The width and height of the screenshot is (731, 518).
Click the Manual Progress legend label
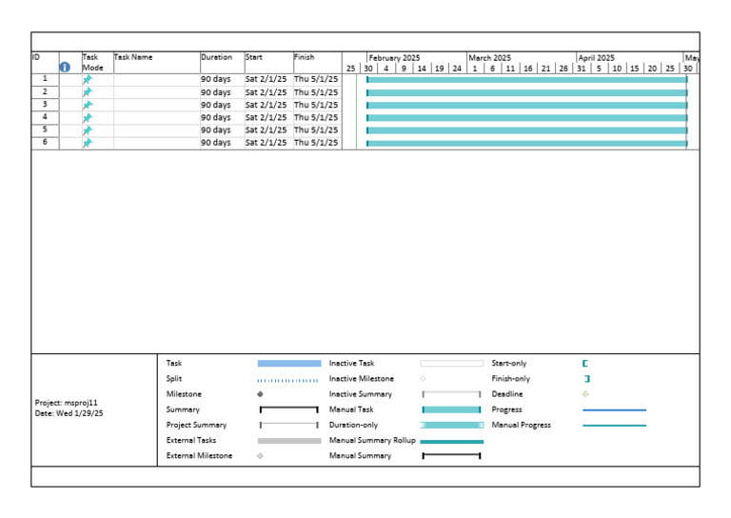point(522,425)
